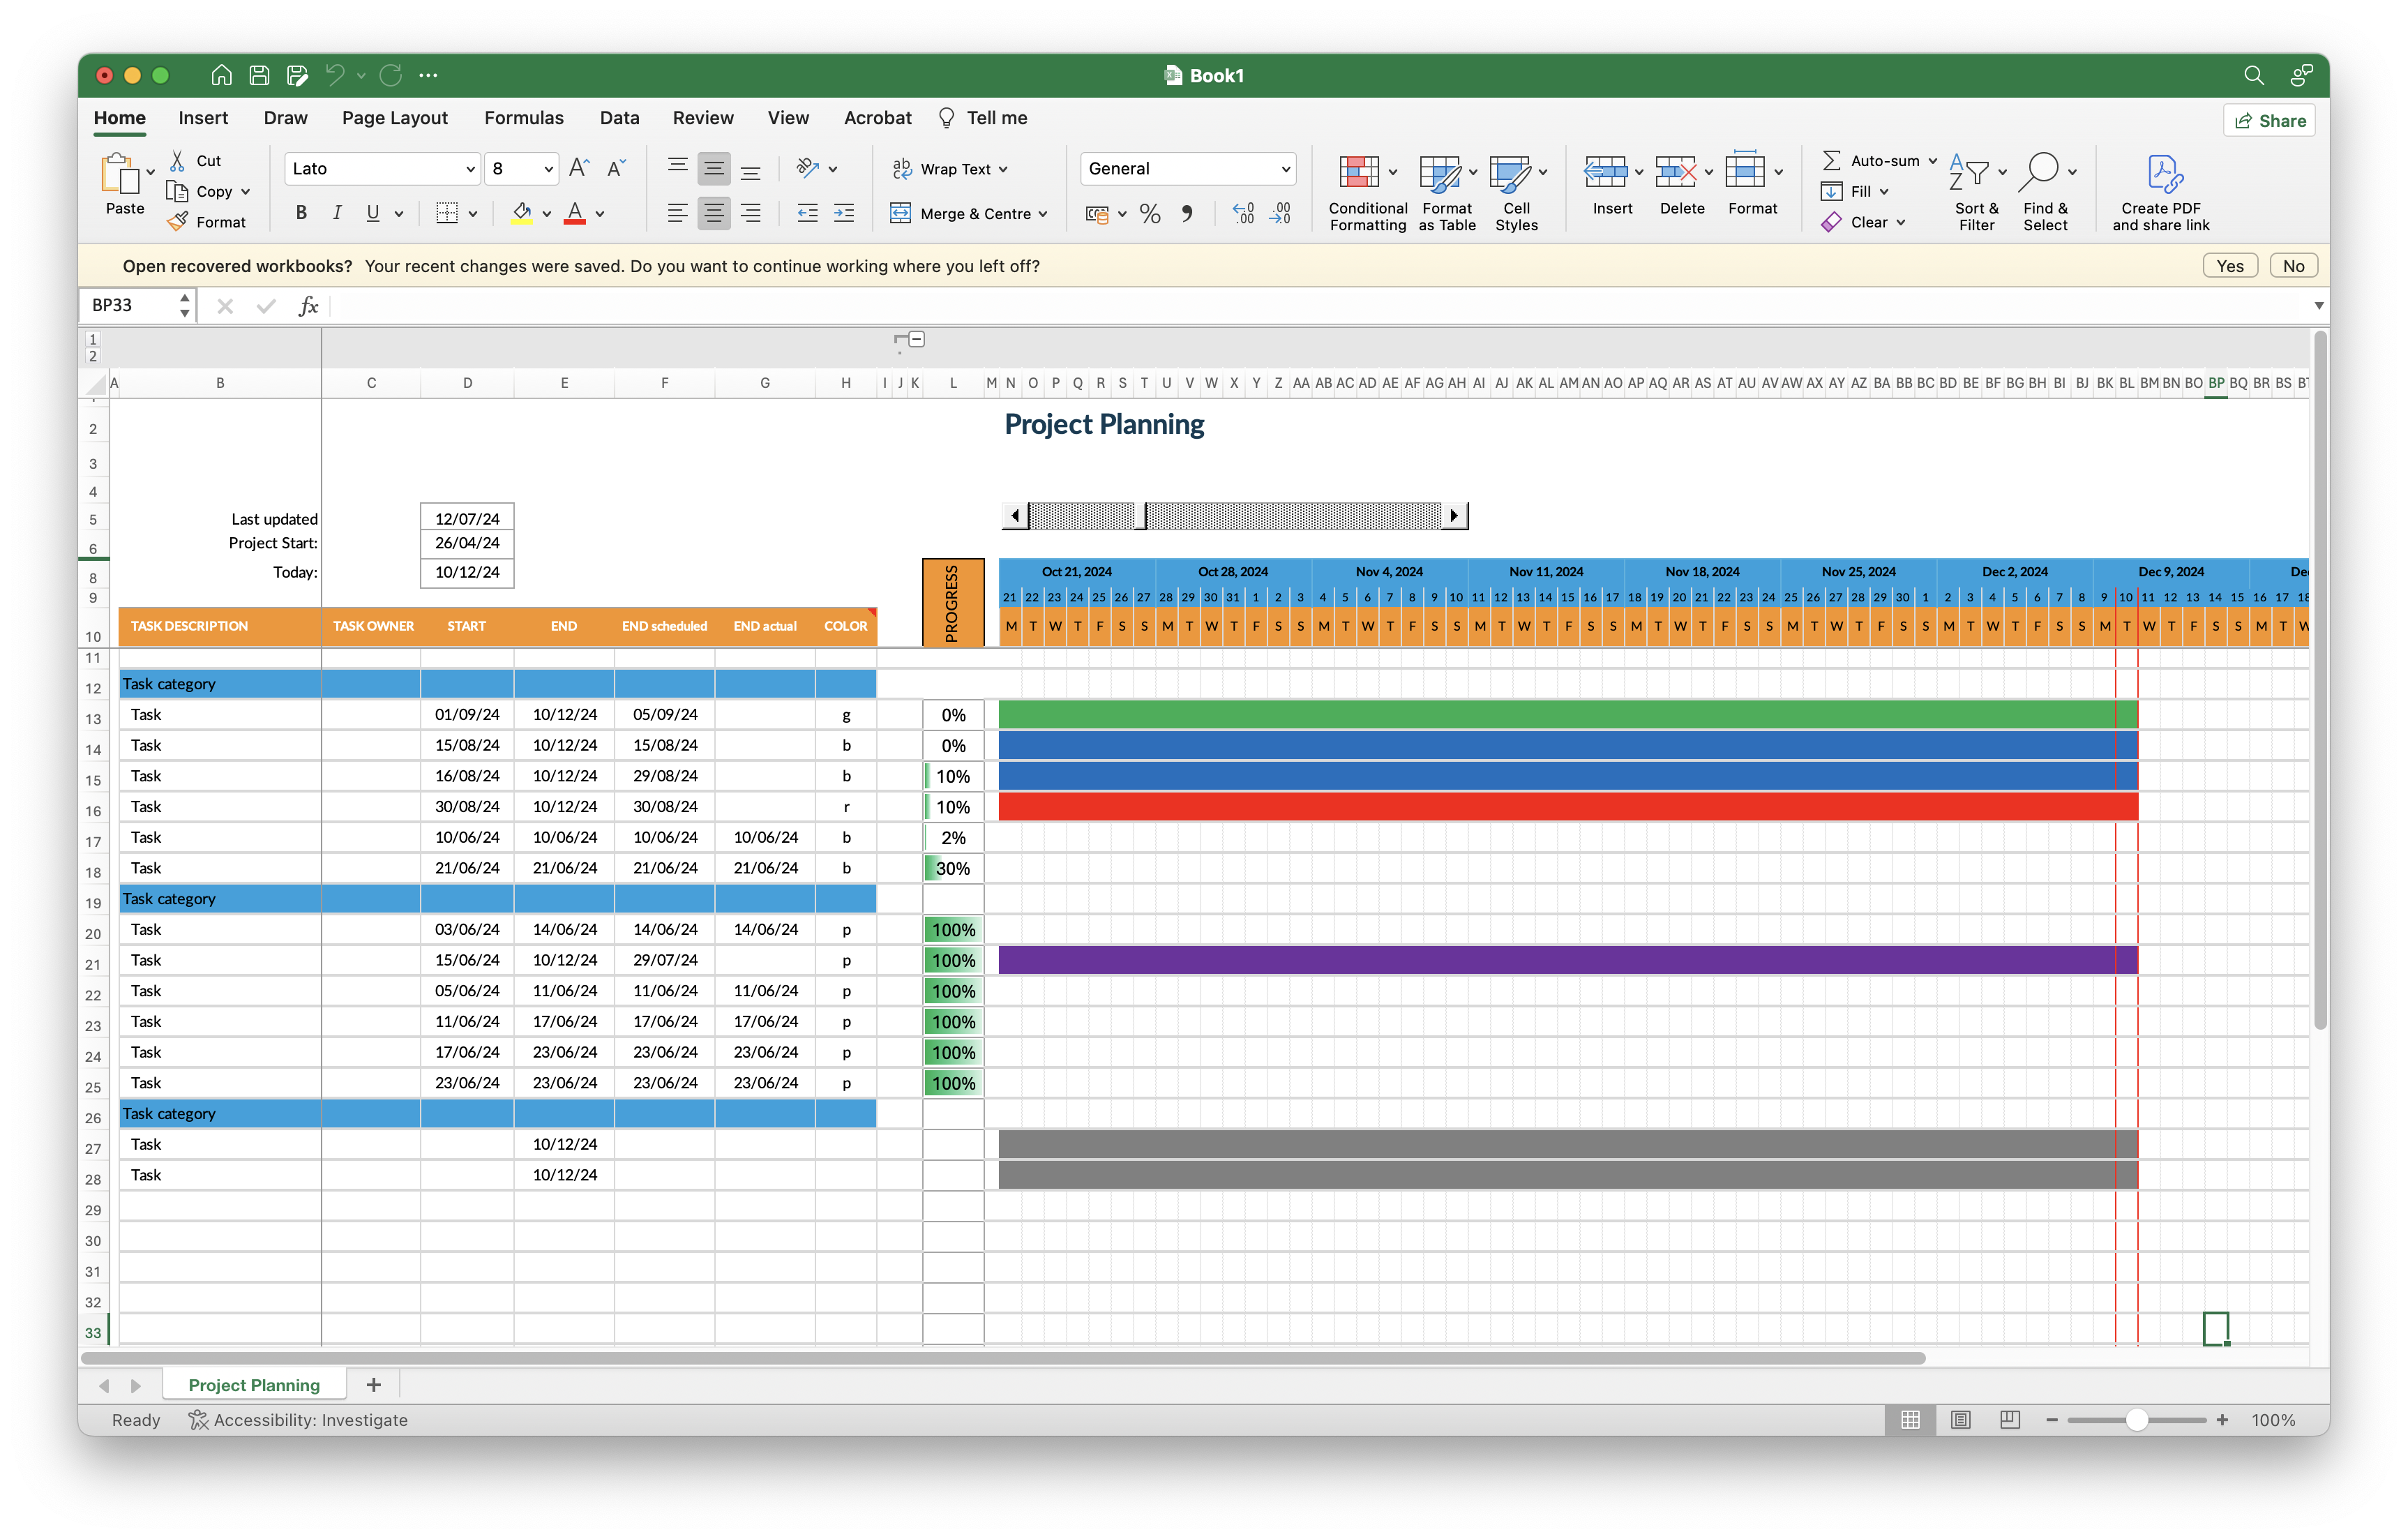Viewport: 2408px width, 1539px height.
Task: Click the Insert Function fx icon
Action: (x=308, y=306)
